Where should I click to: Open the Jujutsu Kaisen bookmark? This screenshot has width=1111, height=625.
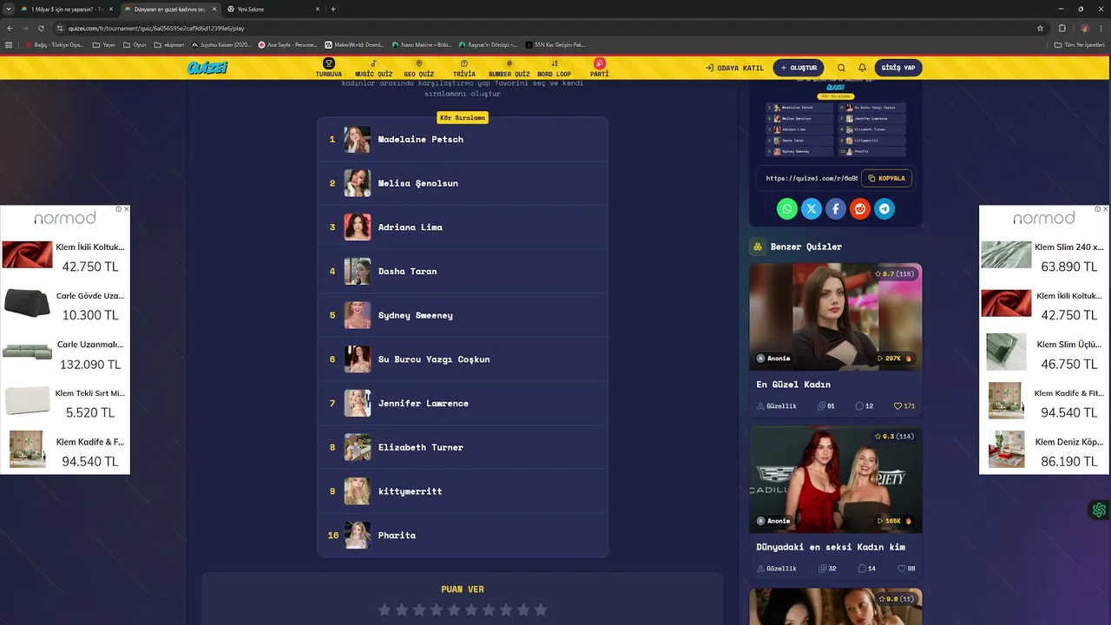click(x=221, y=44)
